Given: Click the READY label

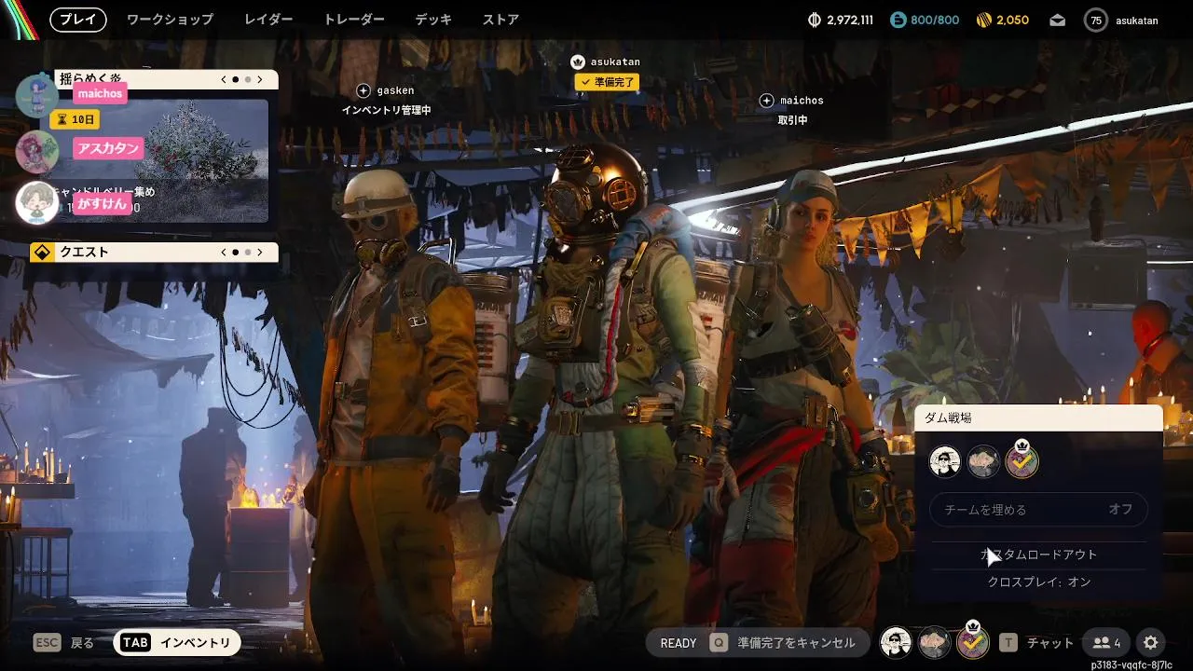Looking at the screenshot, I should 679,643.
